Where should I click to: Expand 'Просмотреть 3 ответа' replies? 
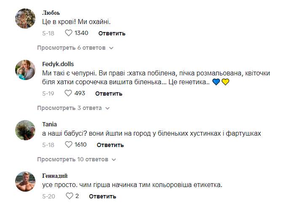(73, 108)
